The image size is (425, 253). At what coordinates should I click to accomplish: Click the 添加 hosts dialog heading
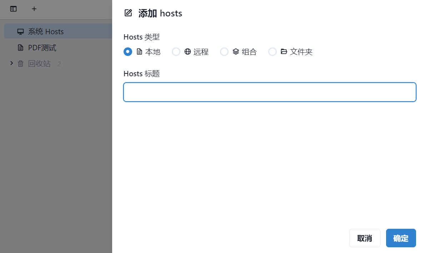(160, 13)
